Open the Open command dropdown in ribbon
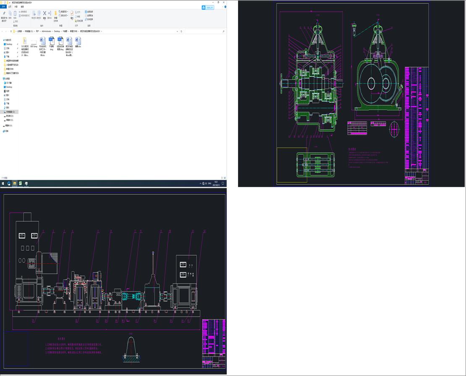This screenshot has width=466, height=376. coord(78,13)
